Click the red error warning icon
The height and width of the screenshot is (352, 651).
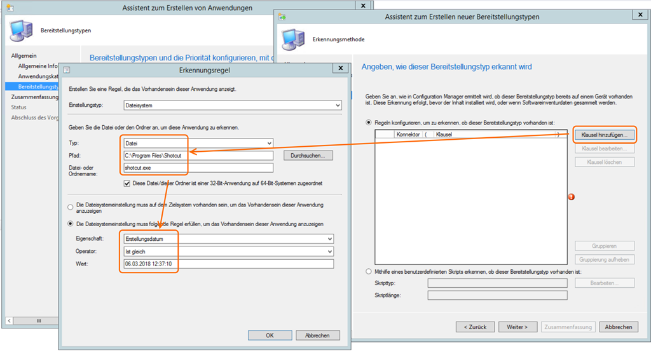point(570,197)
